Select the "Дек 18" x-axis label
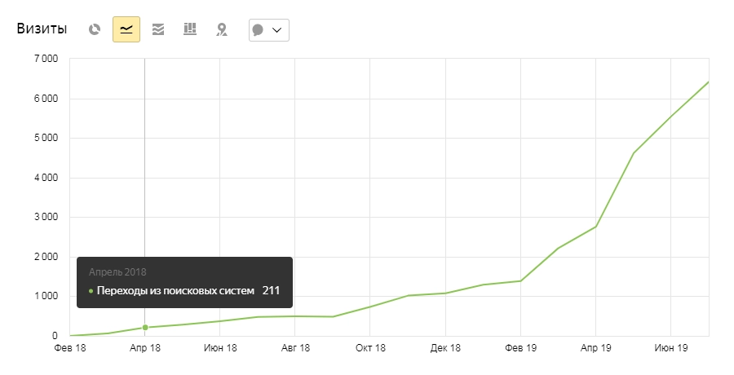This screenshot has width=734, height=375. (445, 348)
